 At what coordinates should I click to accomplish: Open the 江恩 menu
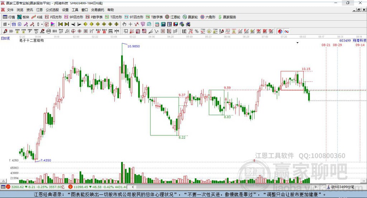click(x=39, y=10)
